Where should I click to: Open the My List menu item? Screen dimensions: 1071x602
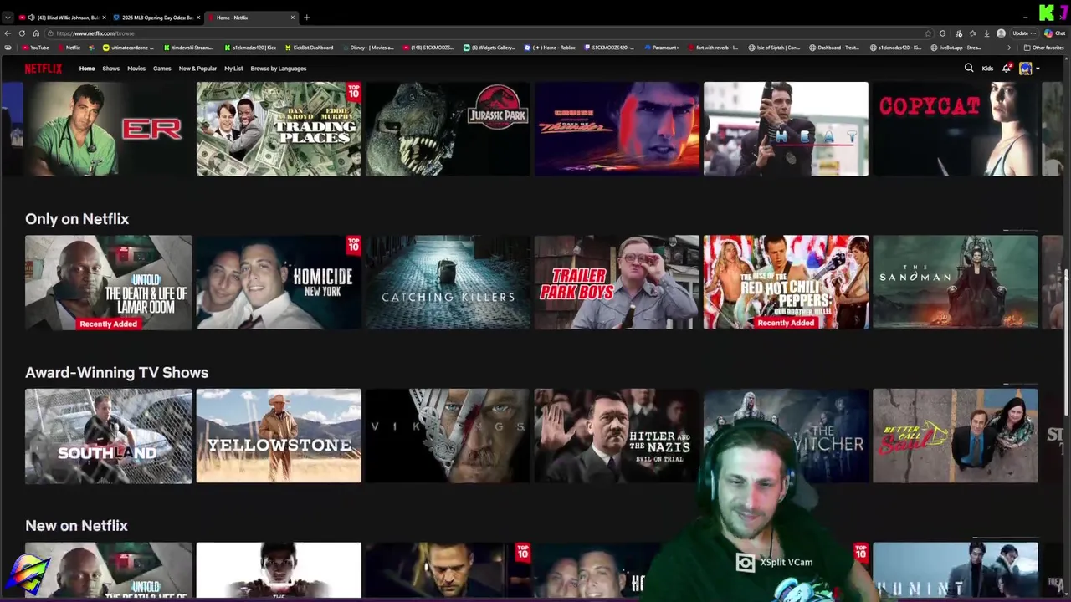pyautogui.click(x=233, y=69)
